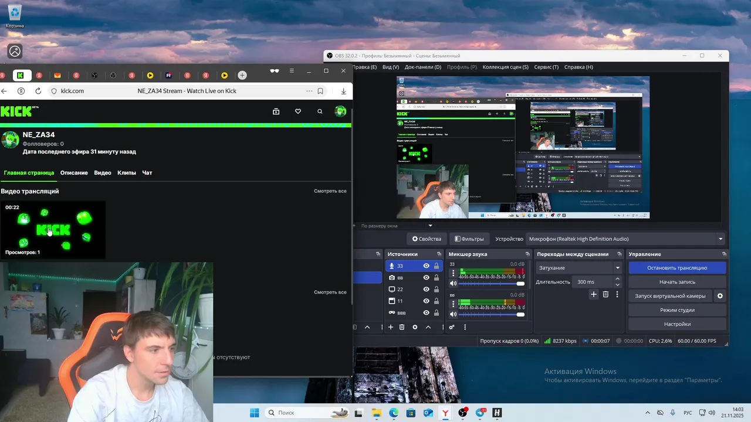Open a new browser tab with plus button
The height and width of the screenshot is (422, 751).
[x=242, y=75]
